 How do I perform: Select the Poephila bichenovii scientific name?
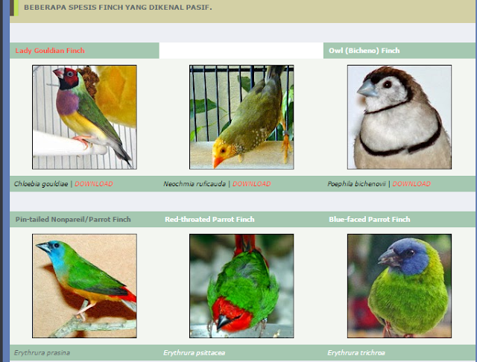click(x=356, y=184)
